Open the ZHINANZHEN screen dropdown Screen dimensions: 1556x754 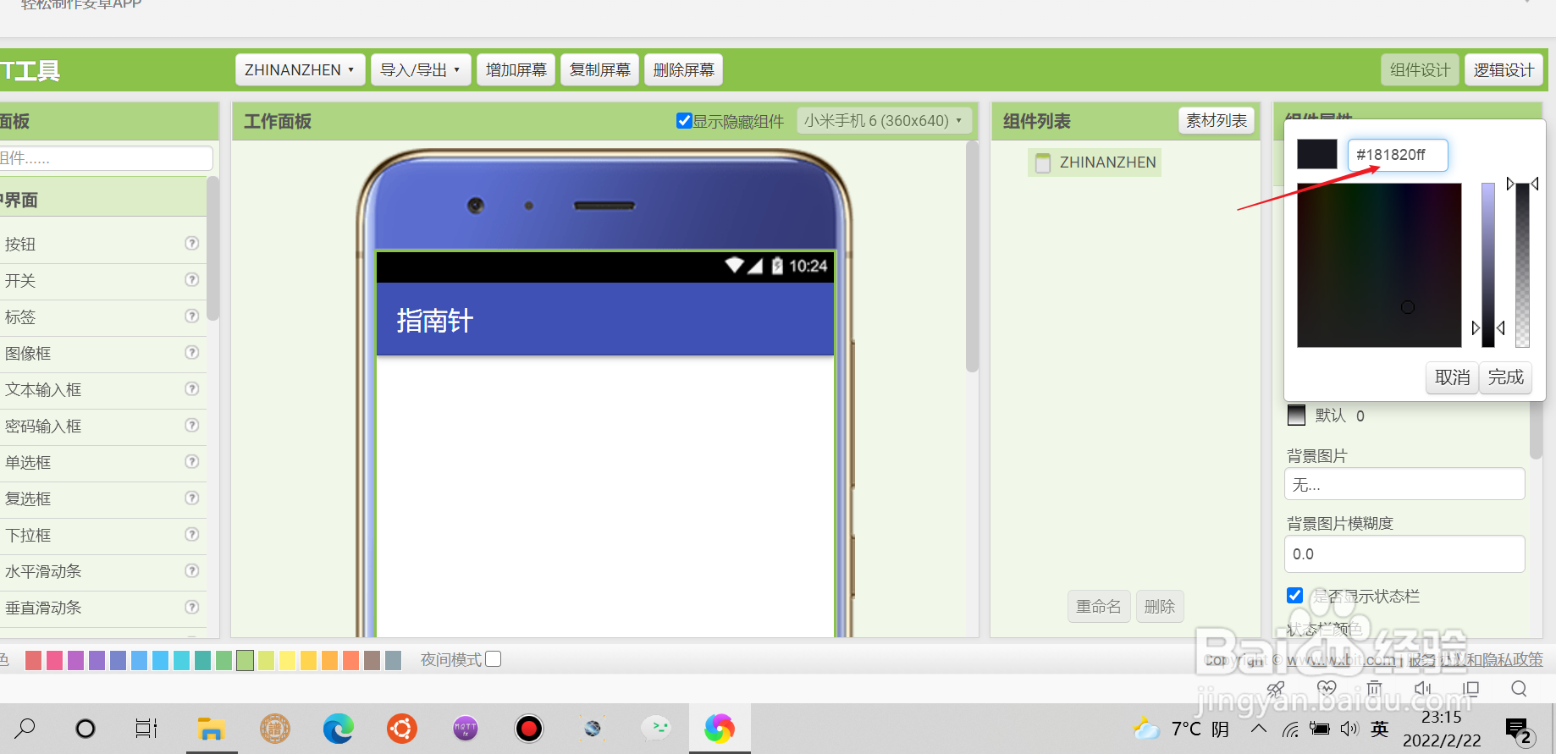pyautogui.click(x=300, y=70)
